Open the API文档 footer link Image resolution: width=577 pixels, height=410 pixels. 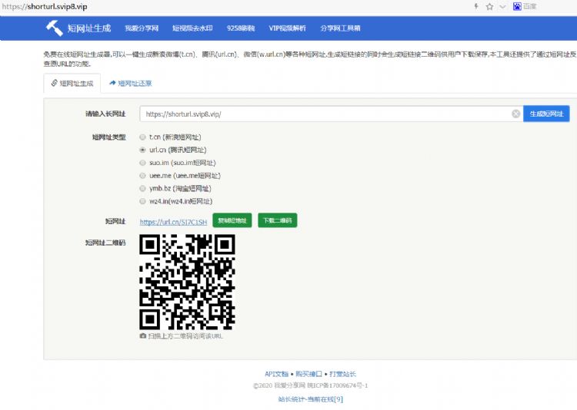(277, 374)
